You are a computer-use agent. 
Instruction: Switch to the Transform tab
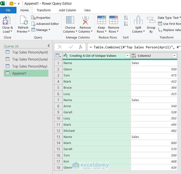44,10
